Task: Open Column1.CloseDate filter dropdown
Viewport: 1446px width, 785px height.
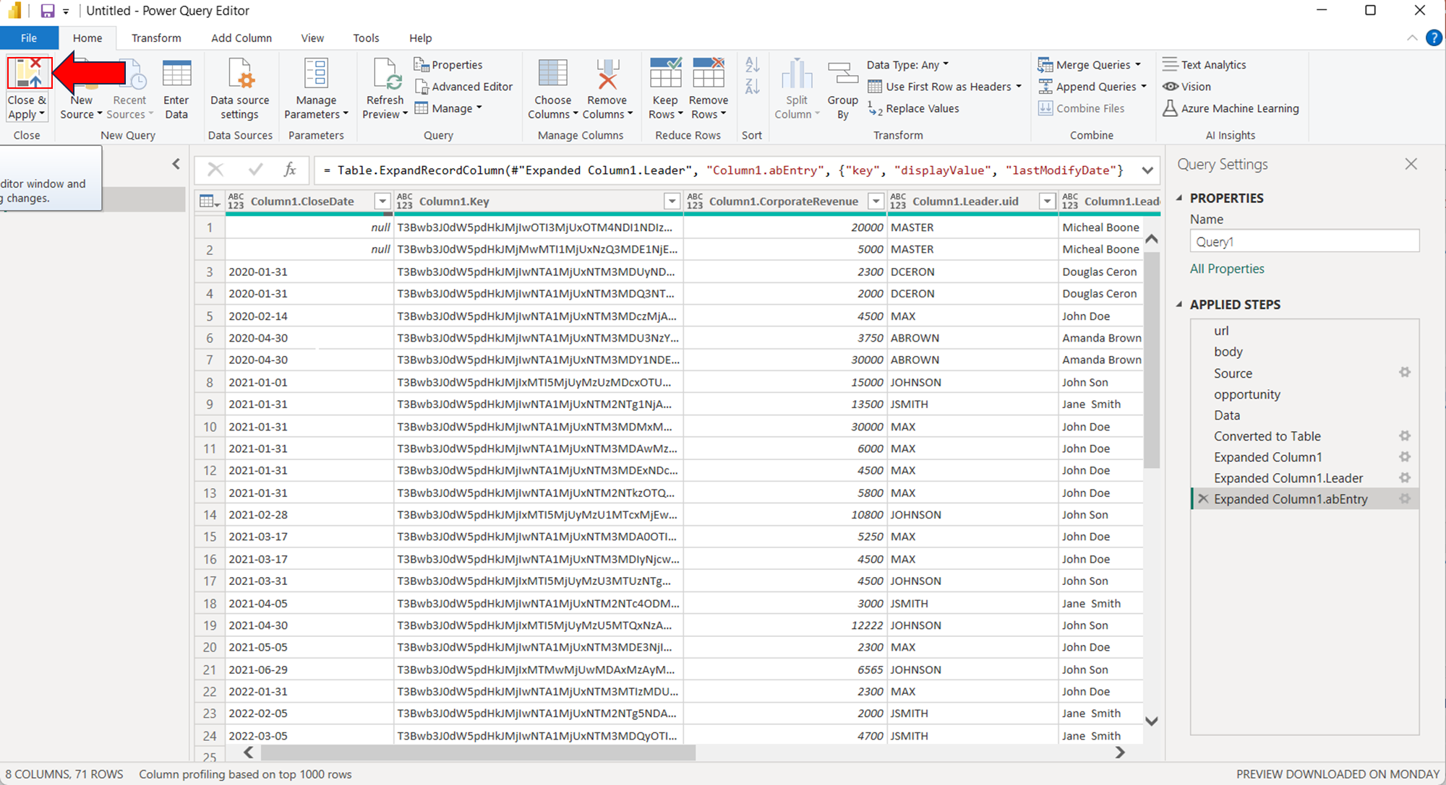Action: click(x=382, y=201)
